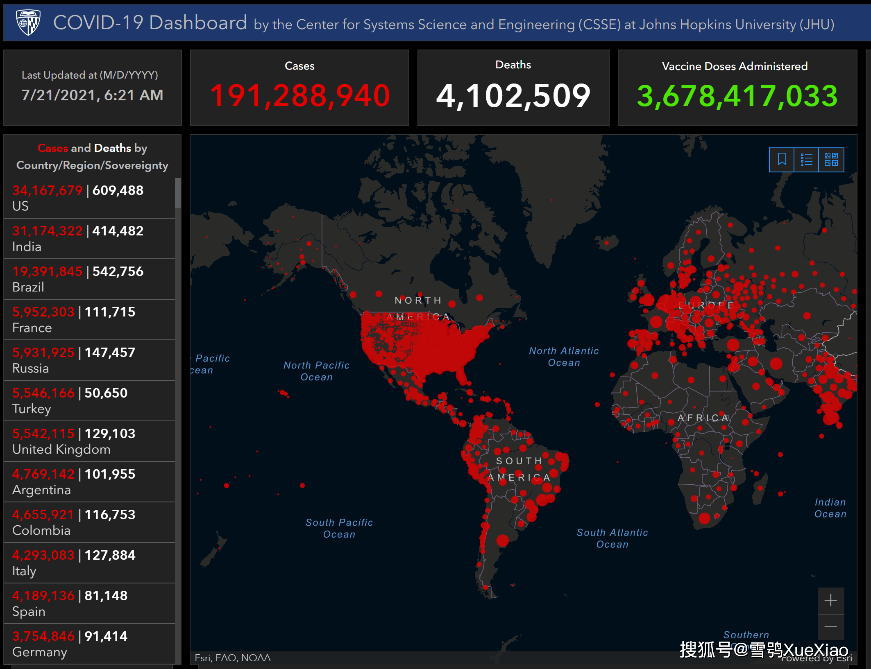The height and width of the screenshot is (669, 871).
Task: Pick Russia in the country list
Action: [89, 360]
